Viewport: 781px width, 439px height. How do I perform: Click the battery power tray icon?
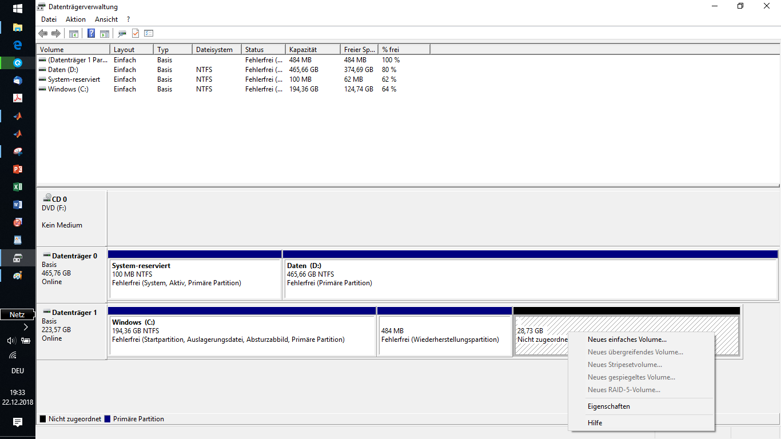(26, 341)
